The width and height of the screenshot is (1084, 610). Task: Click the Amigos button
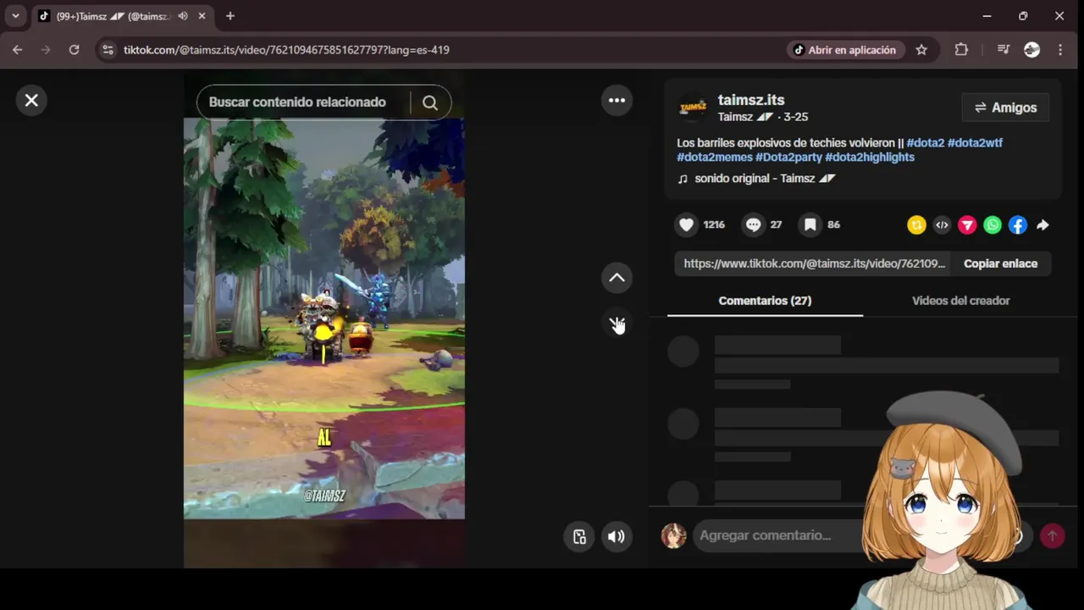[1005, 108]
